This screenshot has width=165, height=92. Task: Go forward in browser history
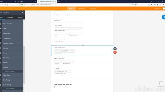click(2, 5)
